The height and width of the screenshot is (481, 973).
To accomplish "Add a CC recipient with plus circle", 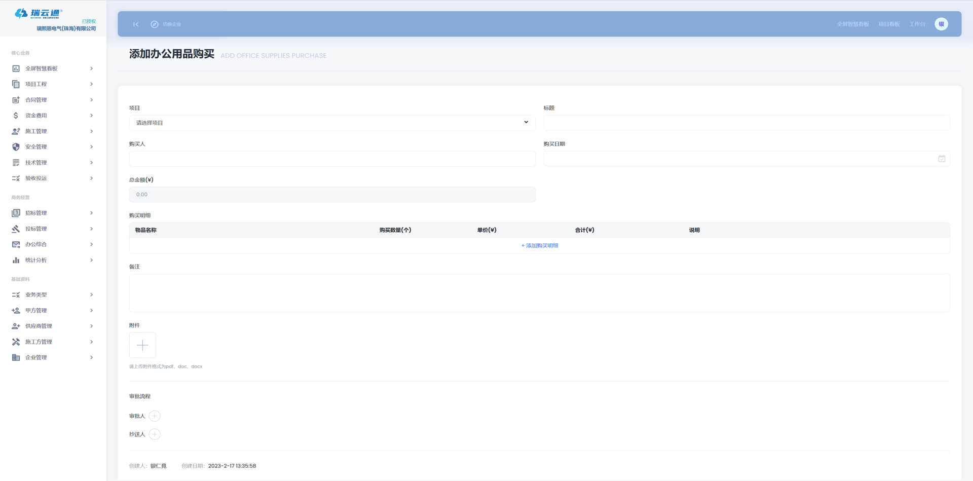I will click(x=155, y=434).
